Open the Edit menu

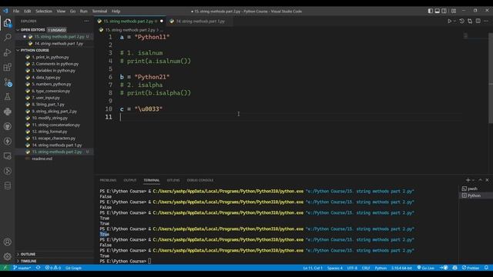28,11
